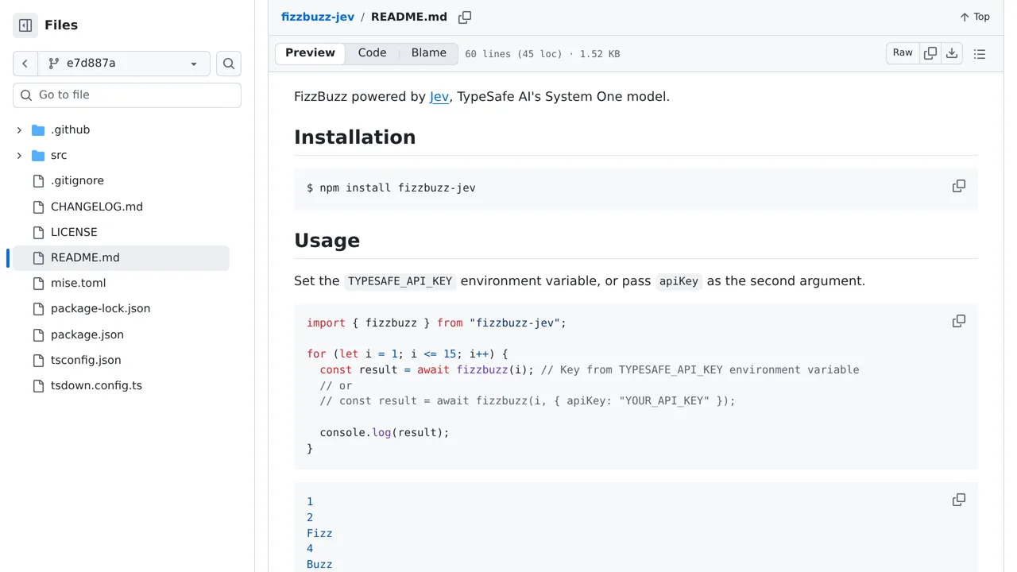Click the 'npm install fizzbuzz-jev' command text

point(397,188)
